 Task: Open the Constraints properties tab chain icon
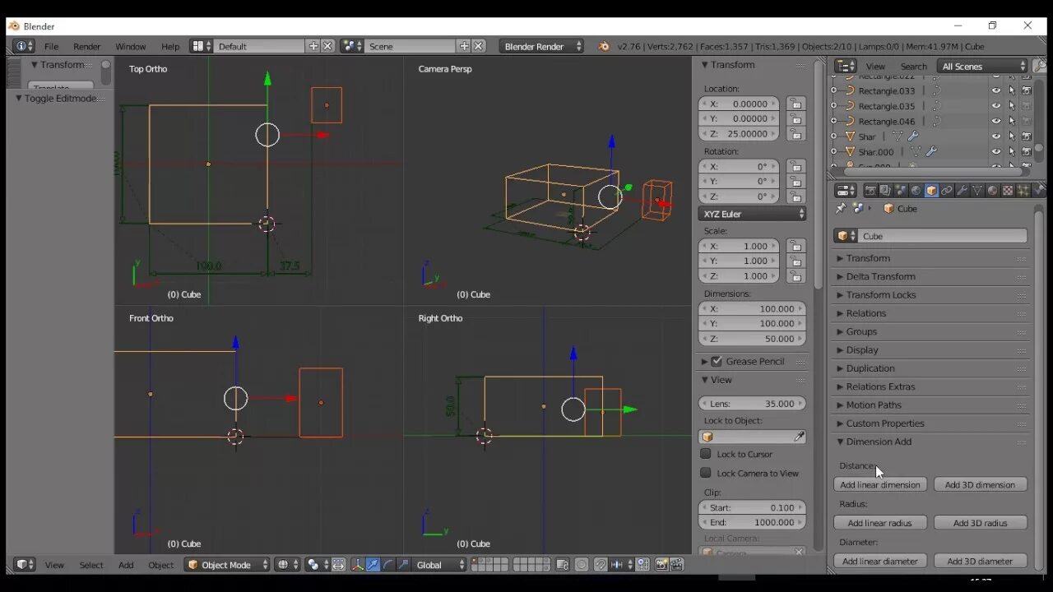click(947, 190)
